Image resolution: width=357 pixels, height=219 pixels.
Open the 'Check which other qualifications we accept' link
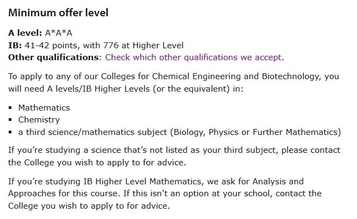[x=193, y=57]
